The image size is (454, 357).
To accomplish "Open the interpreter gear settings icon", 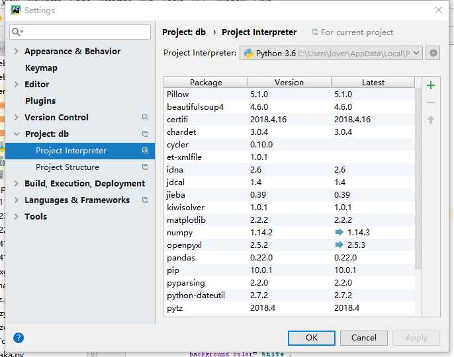I will point(433,54).
